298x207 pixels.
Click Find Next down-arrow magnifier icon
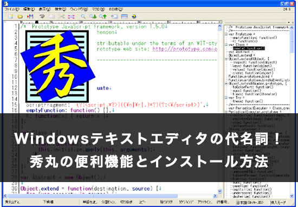tap(93, 17)
